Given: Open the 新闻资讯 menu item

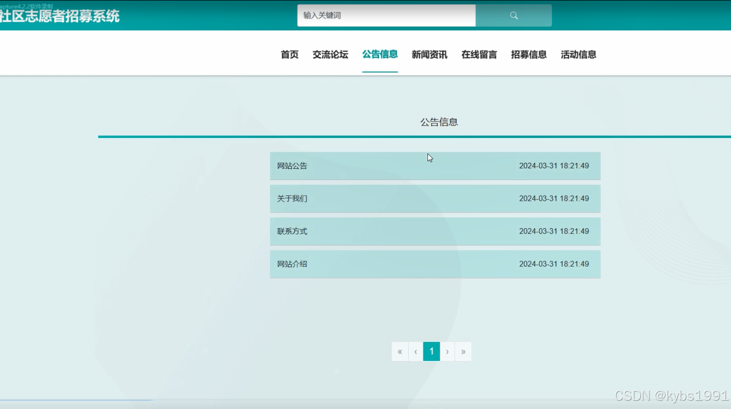Looking at the screenshot, I should click(x=430, y=54).
